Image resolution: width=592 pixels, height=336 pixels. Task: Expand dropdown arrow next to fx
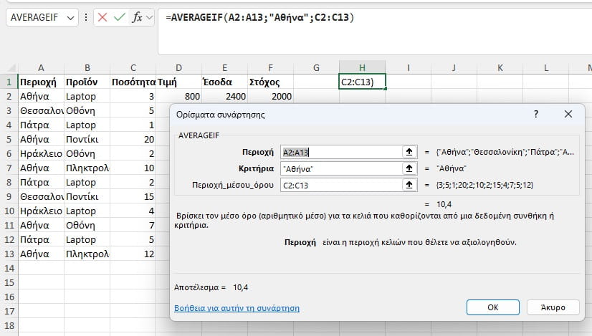pos(150,17)
